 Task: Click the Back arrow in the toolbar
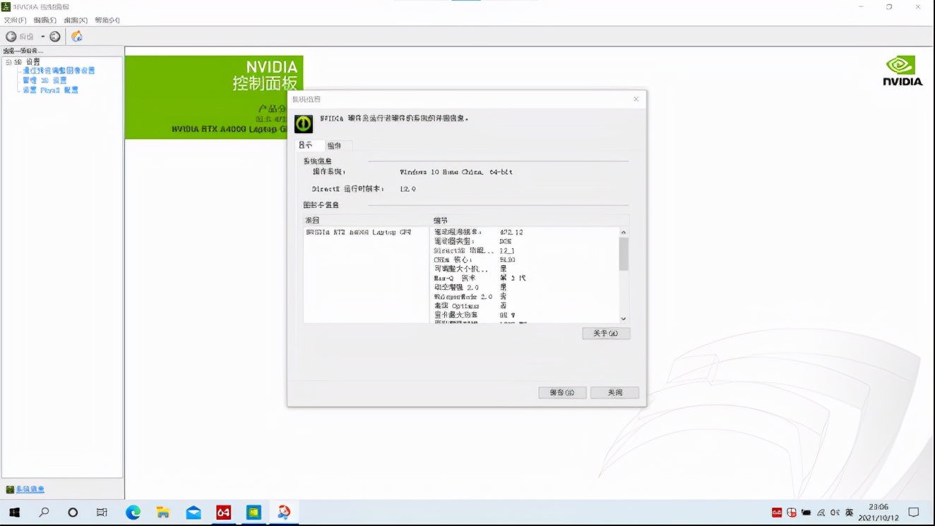click(x=11, y=37)
